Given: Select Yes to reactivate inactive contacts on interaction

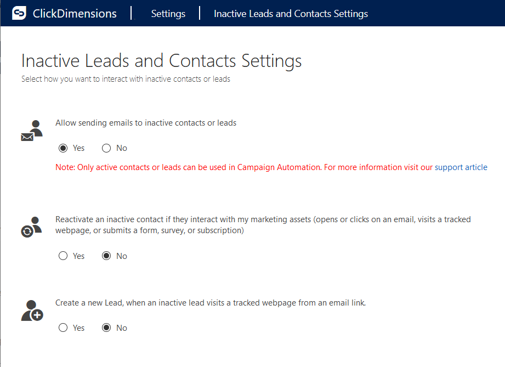Looking at the screenshot, I should pyautogui.click(x=63, y=256).
